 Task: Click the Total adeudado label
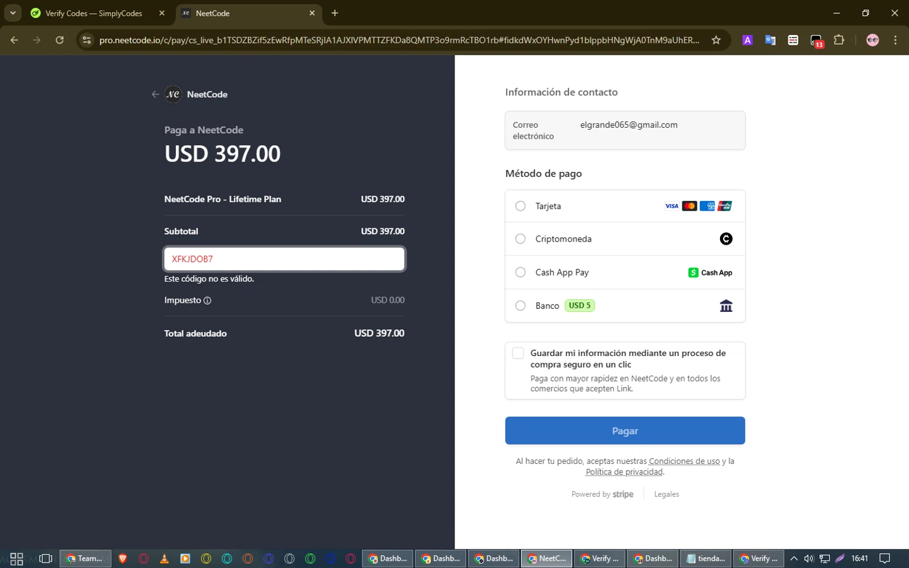tap(195, 334)
